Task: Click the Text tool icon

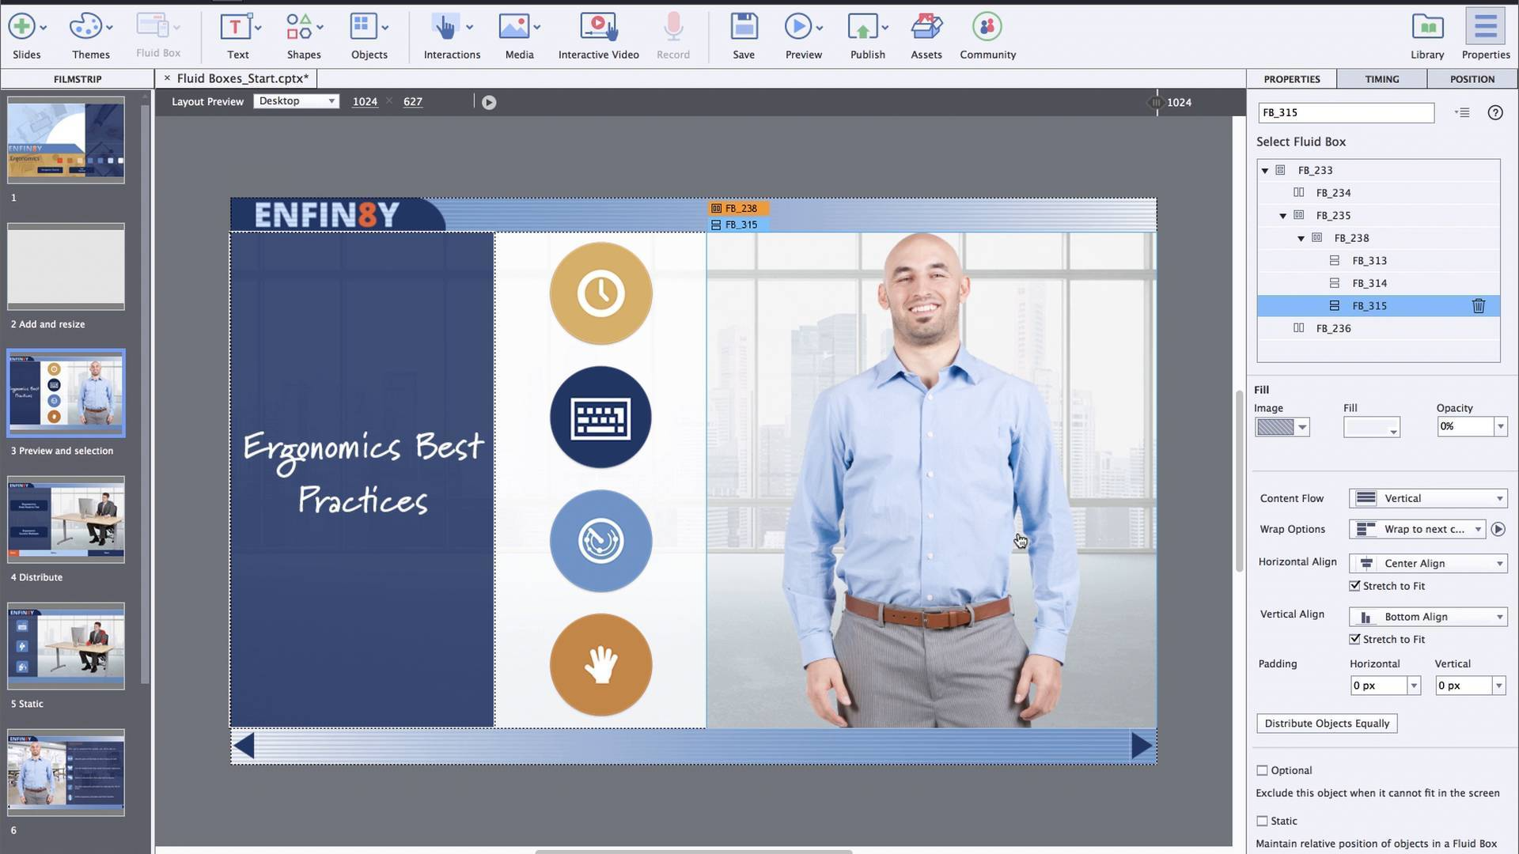Action: (x=235, y=26)
